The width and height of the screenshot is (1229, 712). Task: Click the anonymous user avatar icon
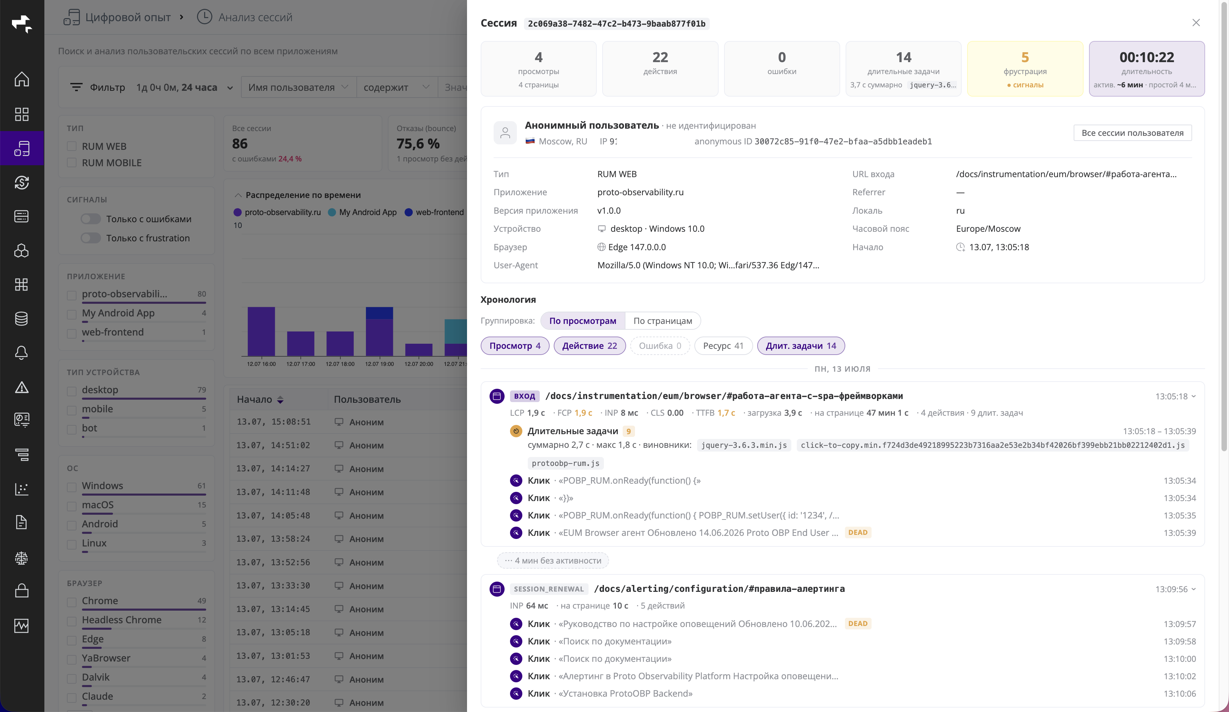[505, 133]
